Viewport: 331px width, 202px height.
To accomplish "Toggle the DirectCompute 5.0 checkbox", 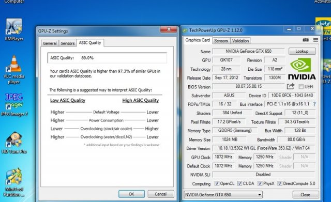I will click(280, 183).
